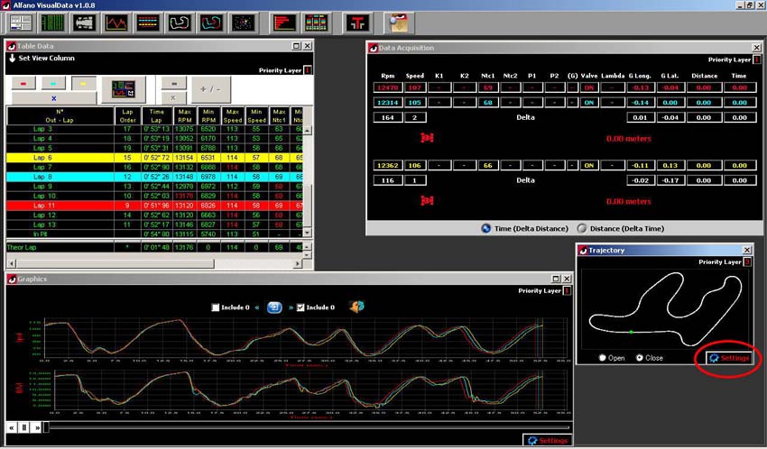The width and height of the screenshot is (767, 449).
Task: Click the red Rpm value 12470 cell
Action: (x=387, y=87)
